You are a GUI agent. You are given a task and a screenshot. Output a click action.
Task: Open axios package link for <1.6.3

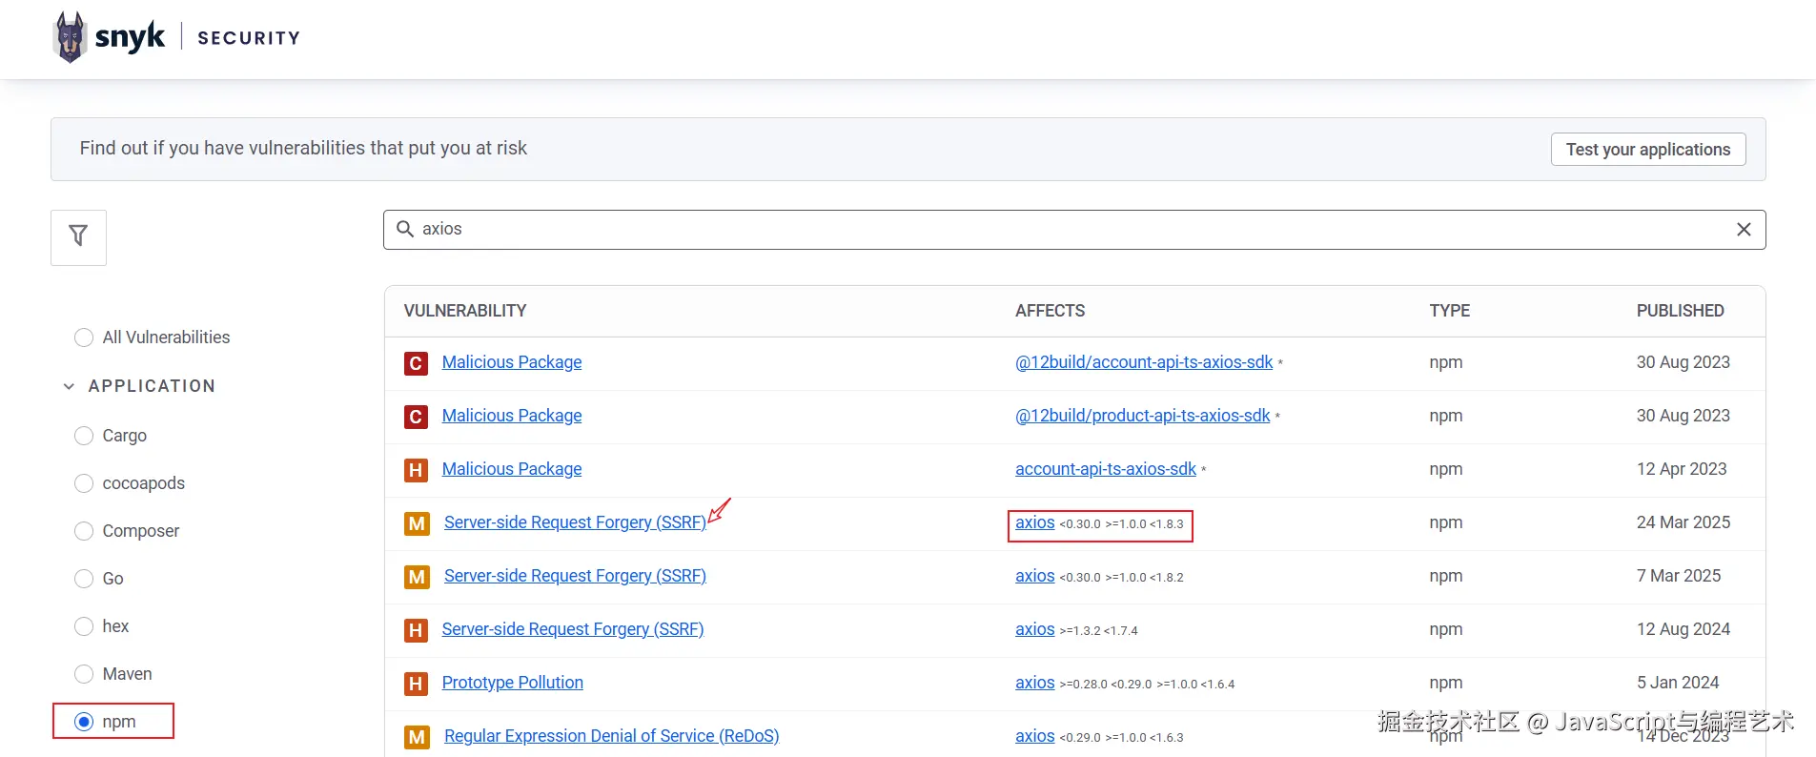(x=1035, y=736)
